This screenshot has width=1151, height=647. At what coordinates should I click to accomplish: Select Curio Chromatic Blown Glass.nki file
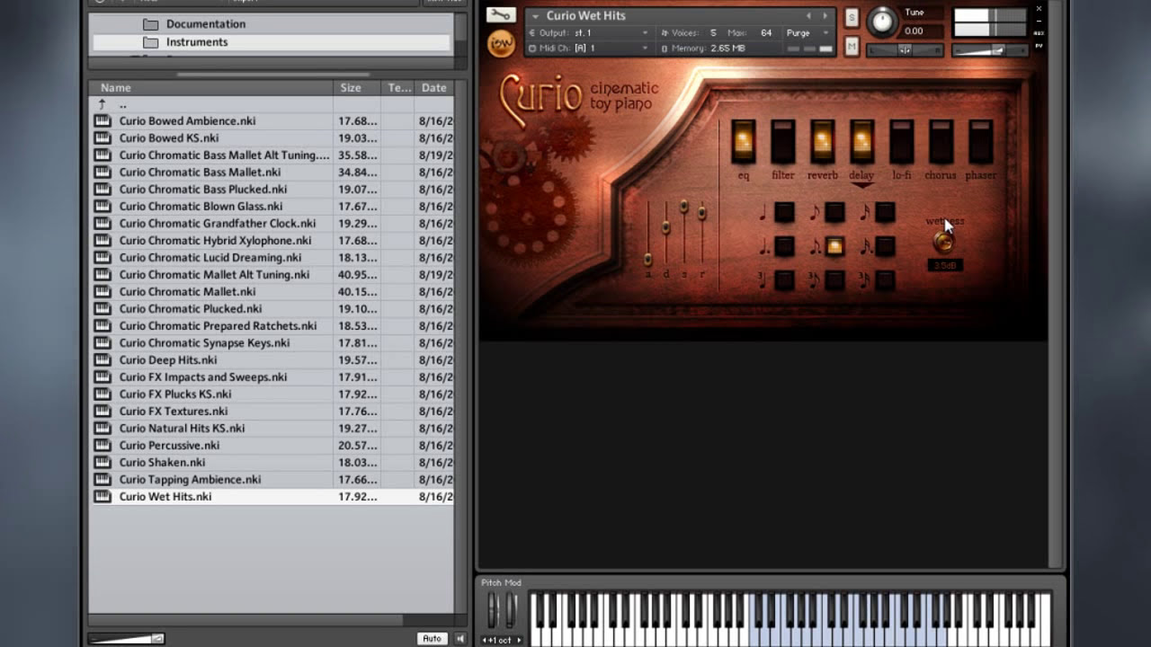[x=272, y=207]
